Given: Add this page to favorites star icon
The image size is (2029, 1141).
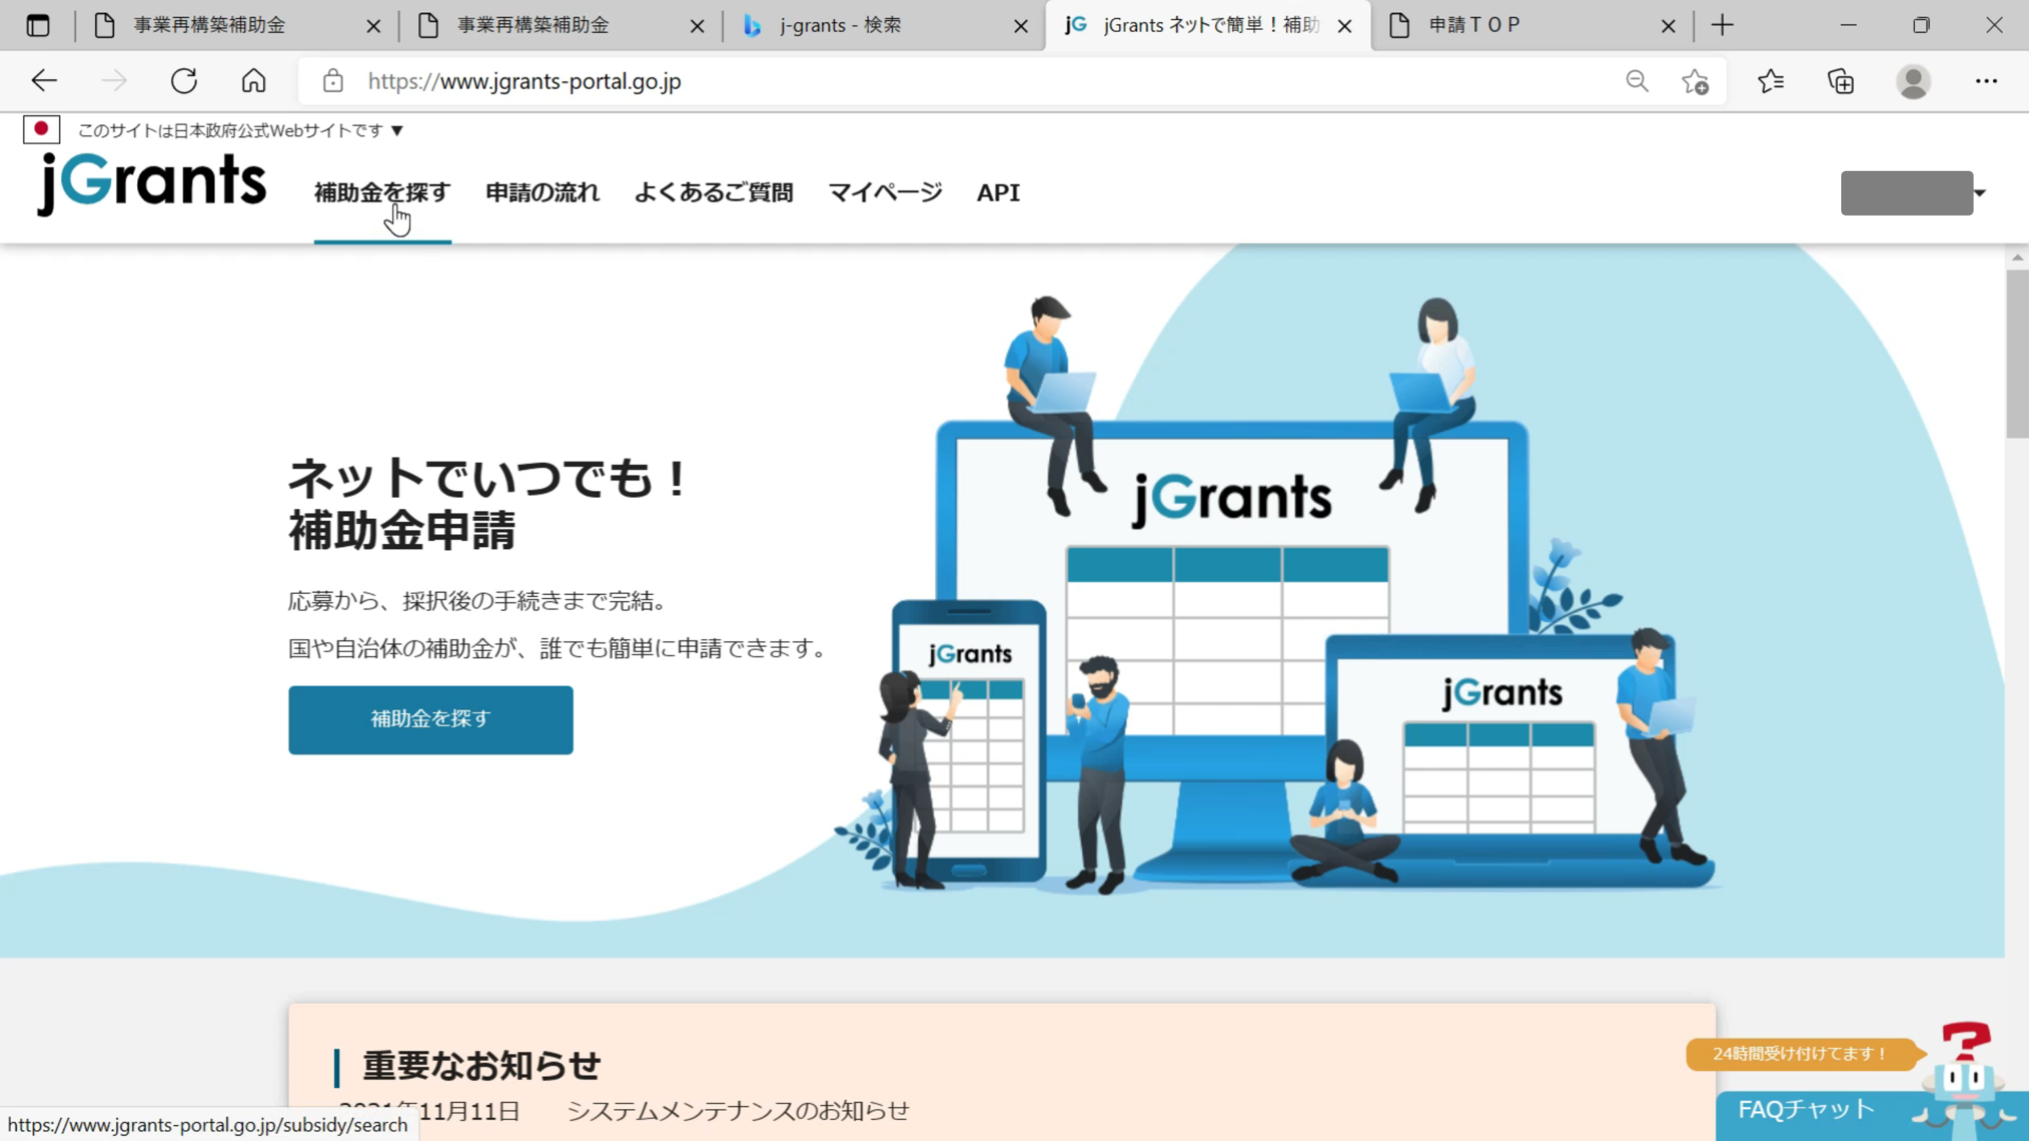Looking at the screenshot, I should click(x=1695, y=81).
